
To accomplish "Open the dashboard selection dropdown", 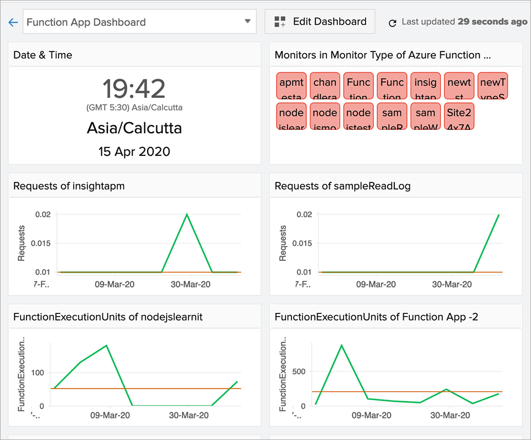I will tap(247, 22).
